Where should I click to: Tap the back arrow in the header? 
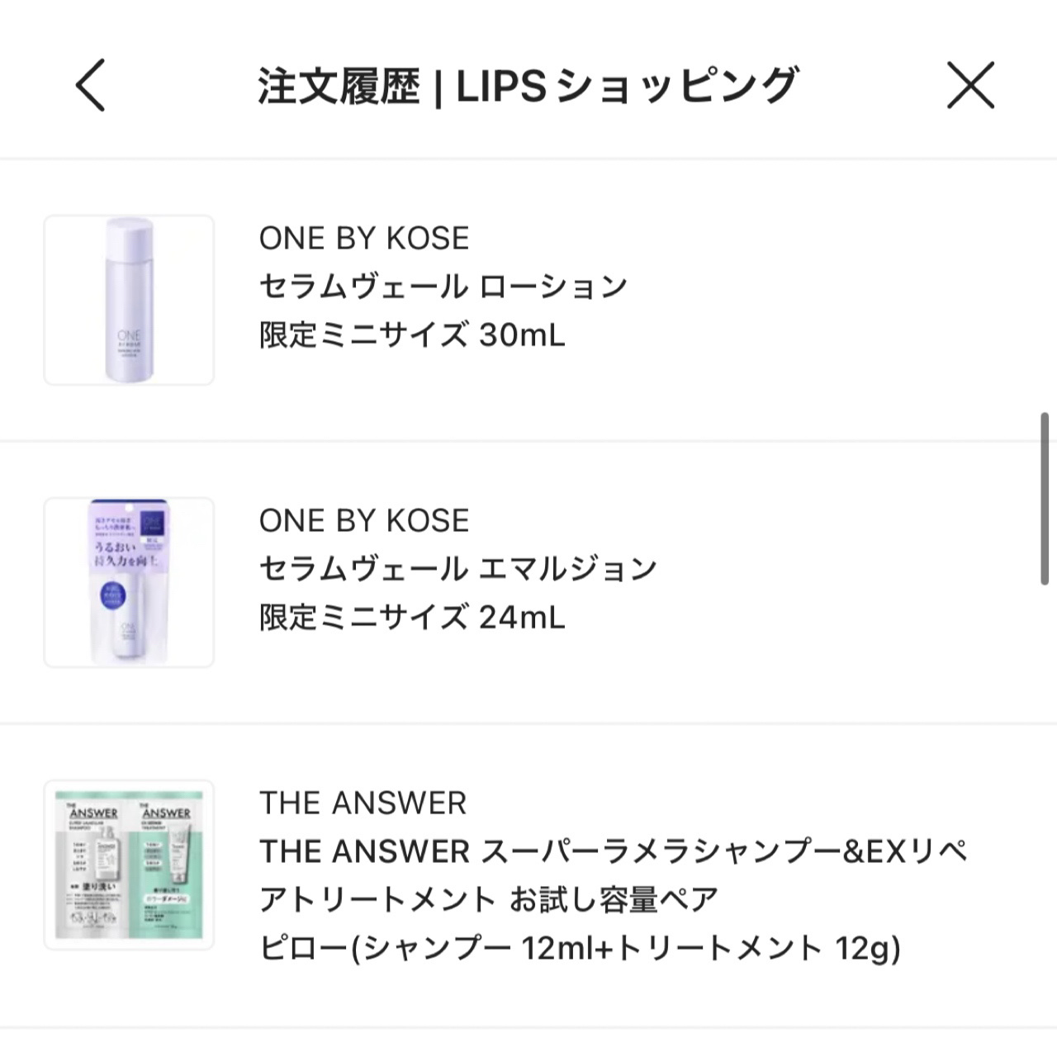pyautogui.click(x=90, y=85)
